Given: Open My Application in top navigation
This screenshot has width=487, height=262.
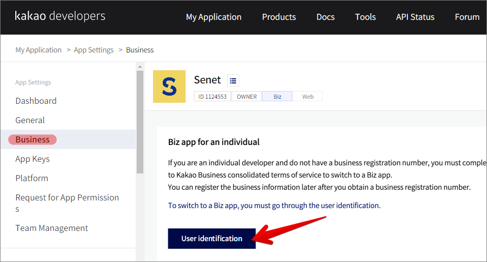Looking at the screenshot, I should pyautogui.click(x=214, y=17).
